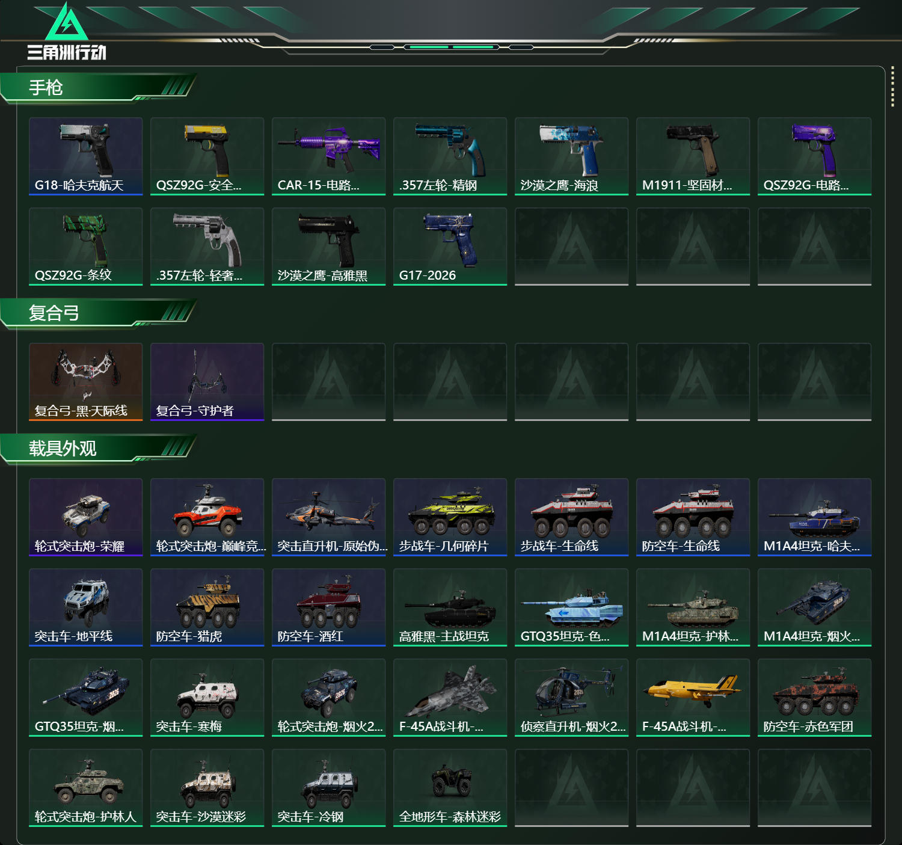The image size is (902, 845).
Task: Pick the red 轮式突击炮-巅峰竞 vehicle
Action: (x=207, y=517)
